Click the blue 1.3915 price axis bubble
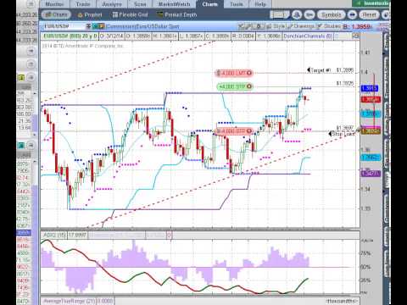The width and height of the screenshot is (407, 305). click(370, 88)
